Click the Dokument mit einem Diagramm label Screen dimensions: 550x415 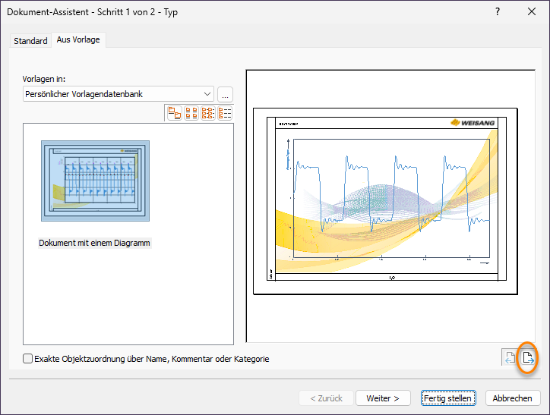coord(95,244)
